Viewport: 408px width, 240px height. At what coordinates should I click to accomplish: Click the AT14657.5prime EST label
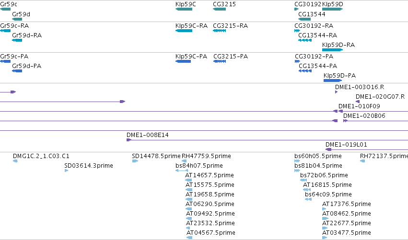click(210, 175)
